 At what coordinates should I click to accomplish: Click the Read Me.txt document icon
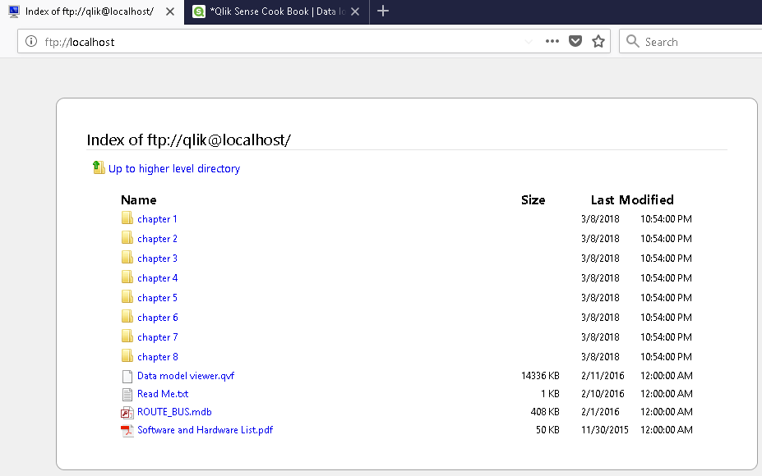tap(127, 395)
